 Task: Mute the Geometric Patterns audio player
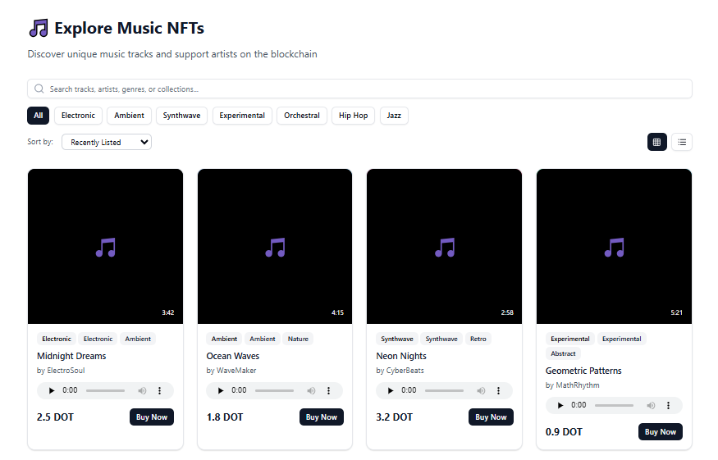(651, 405)
